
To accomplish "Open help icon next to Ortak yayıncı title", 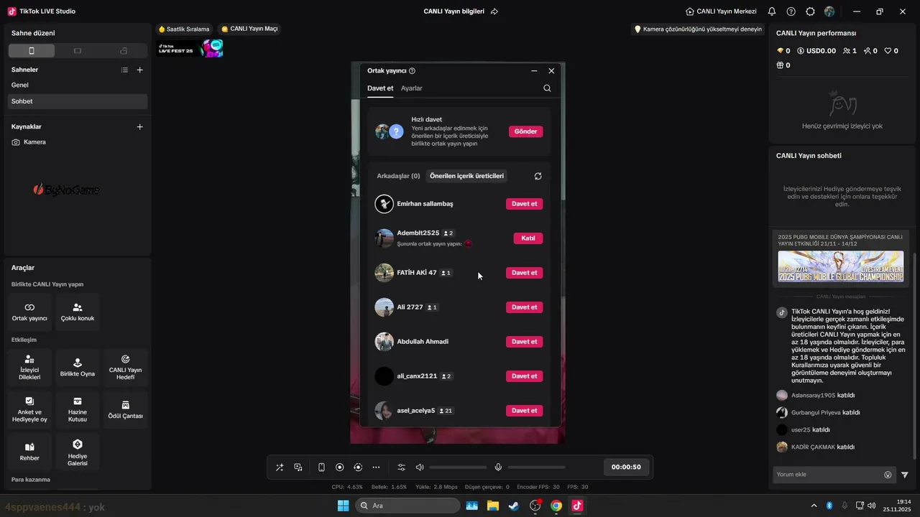I will tap(412, 71).
